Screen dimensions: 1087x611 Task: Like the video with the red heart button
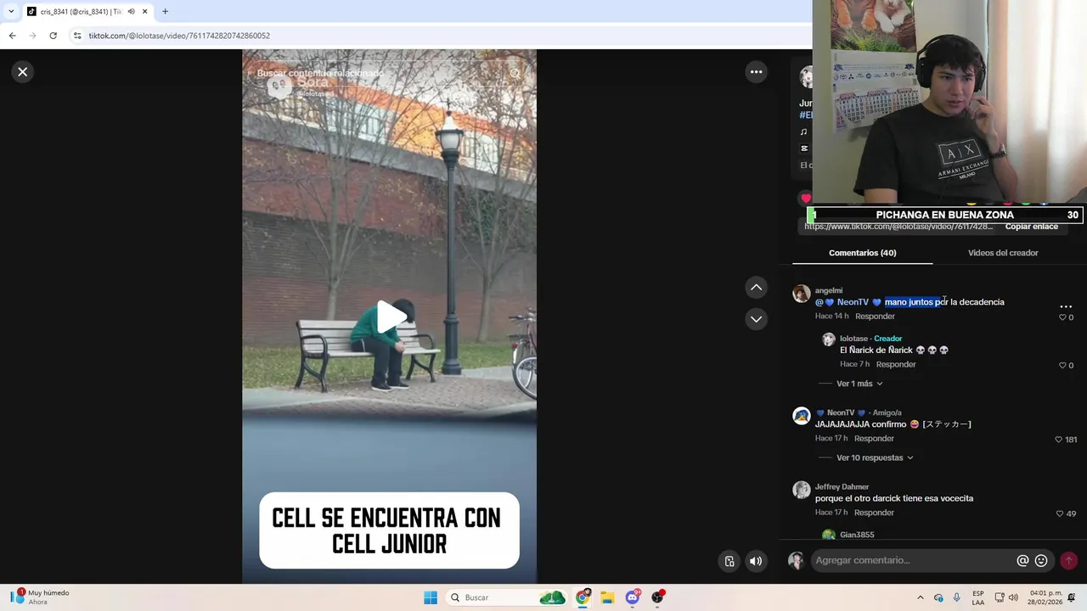tap(805, 199)
